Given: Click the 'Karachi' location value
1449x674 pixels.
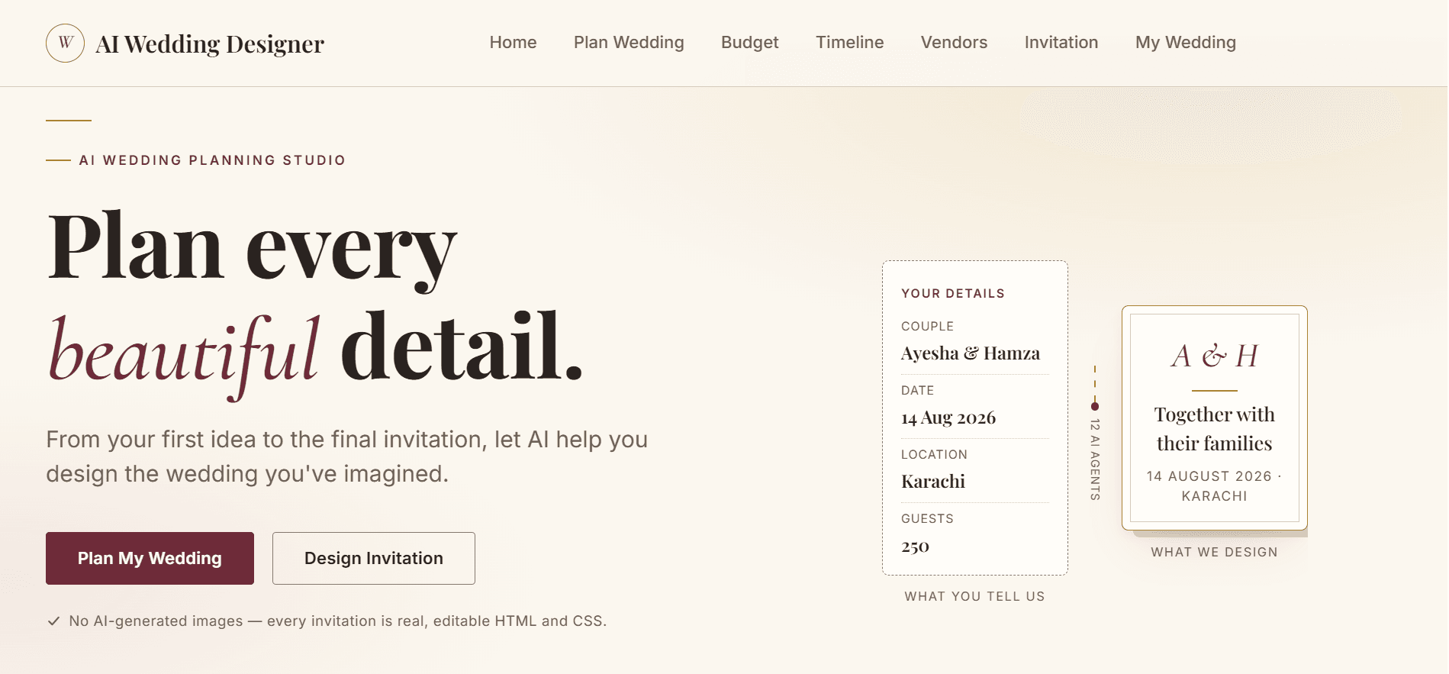Looking at the screenshot, I should click(x=933, y=482).
